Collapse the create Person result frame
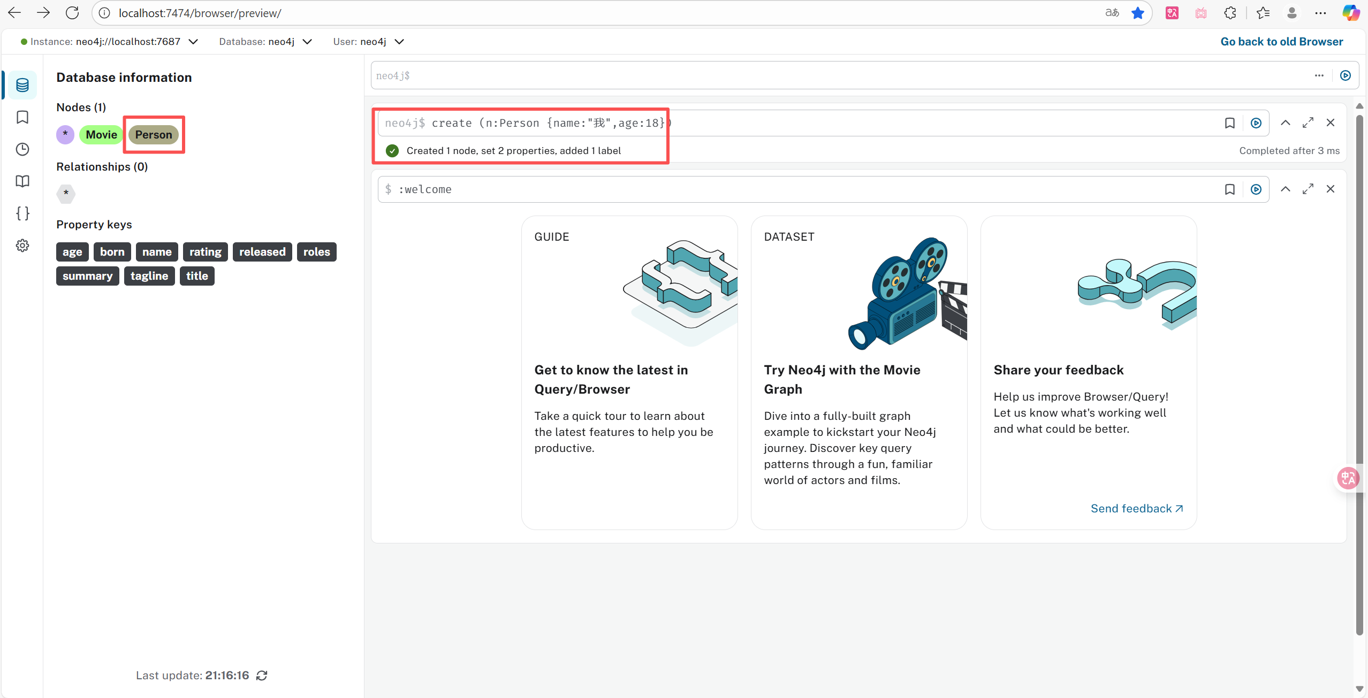The image size is (1368, 698). (1285, 123)
